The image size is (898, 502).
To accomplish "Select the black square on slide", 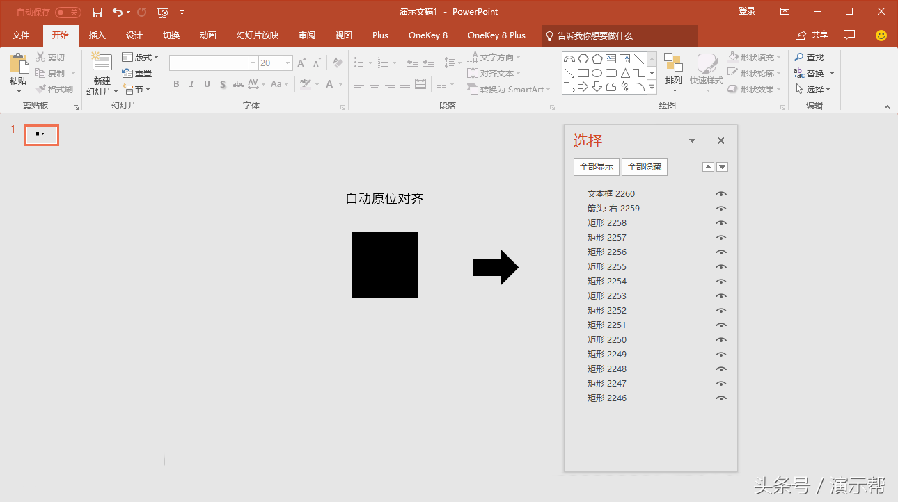I will point(384,265).
